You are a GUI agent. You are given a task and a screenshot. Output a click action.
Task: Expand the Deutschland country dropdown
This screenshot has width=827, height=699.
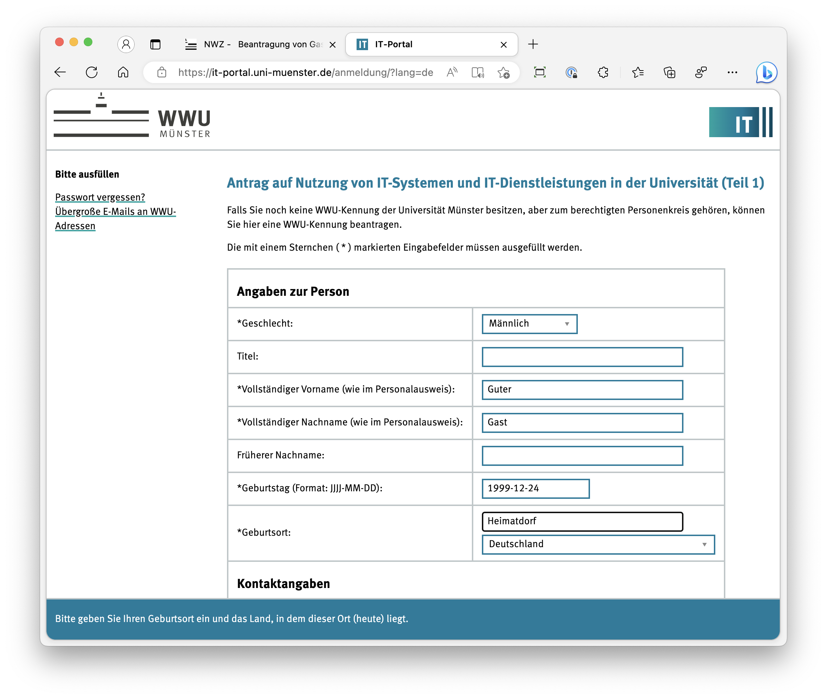(x=598, y=544)
